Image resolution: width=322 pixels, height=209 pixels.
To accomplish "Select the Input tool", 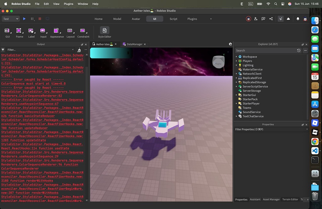I will click(43, 33).
